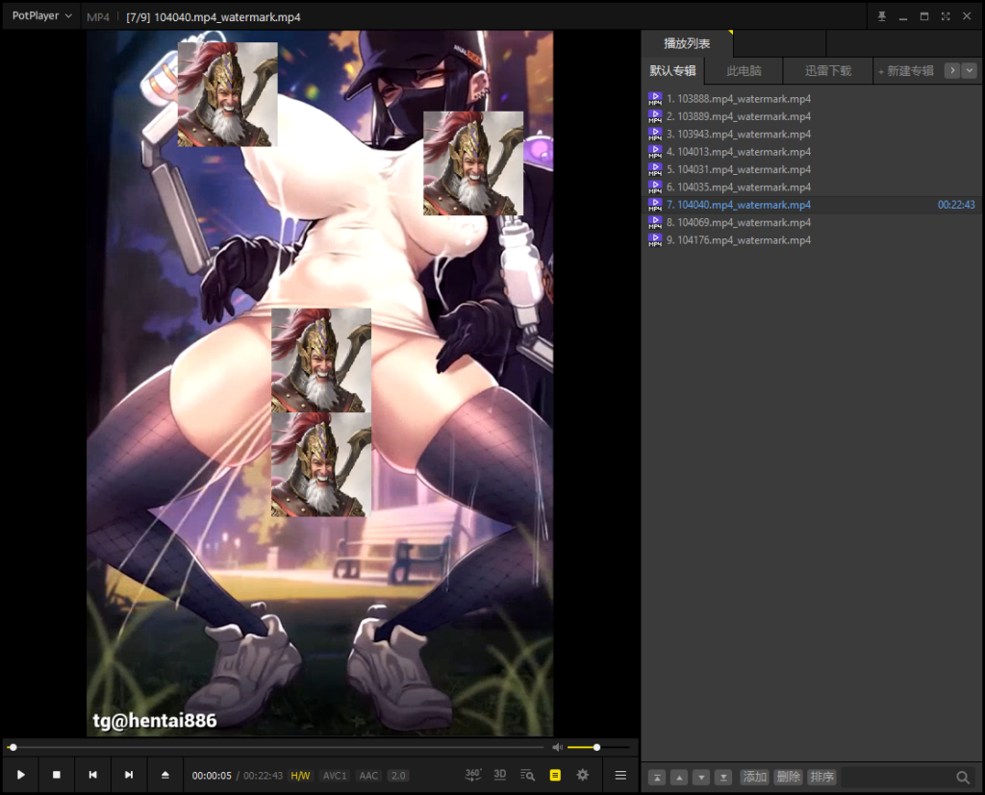Viewport: 985px width, 795px height.
Task: Skip to the next file
Action: 129,775
